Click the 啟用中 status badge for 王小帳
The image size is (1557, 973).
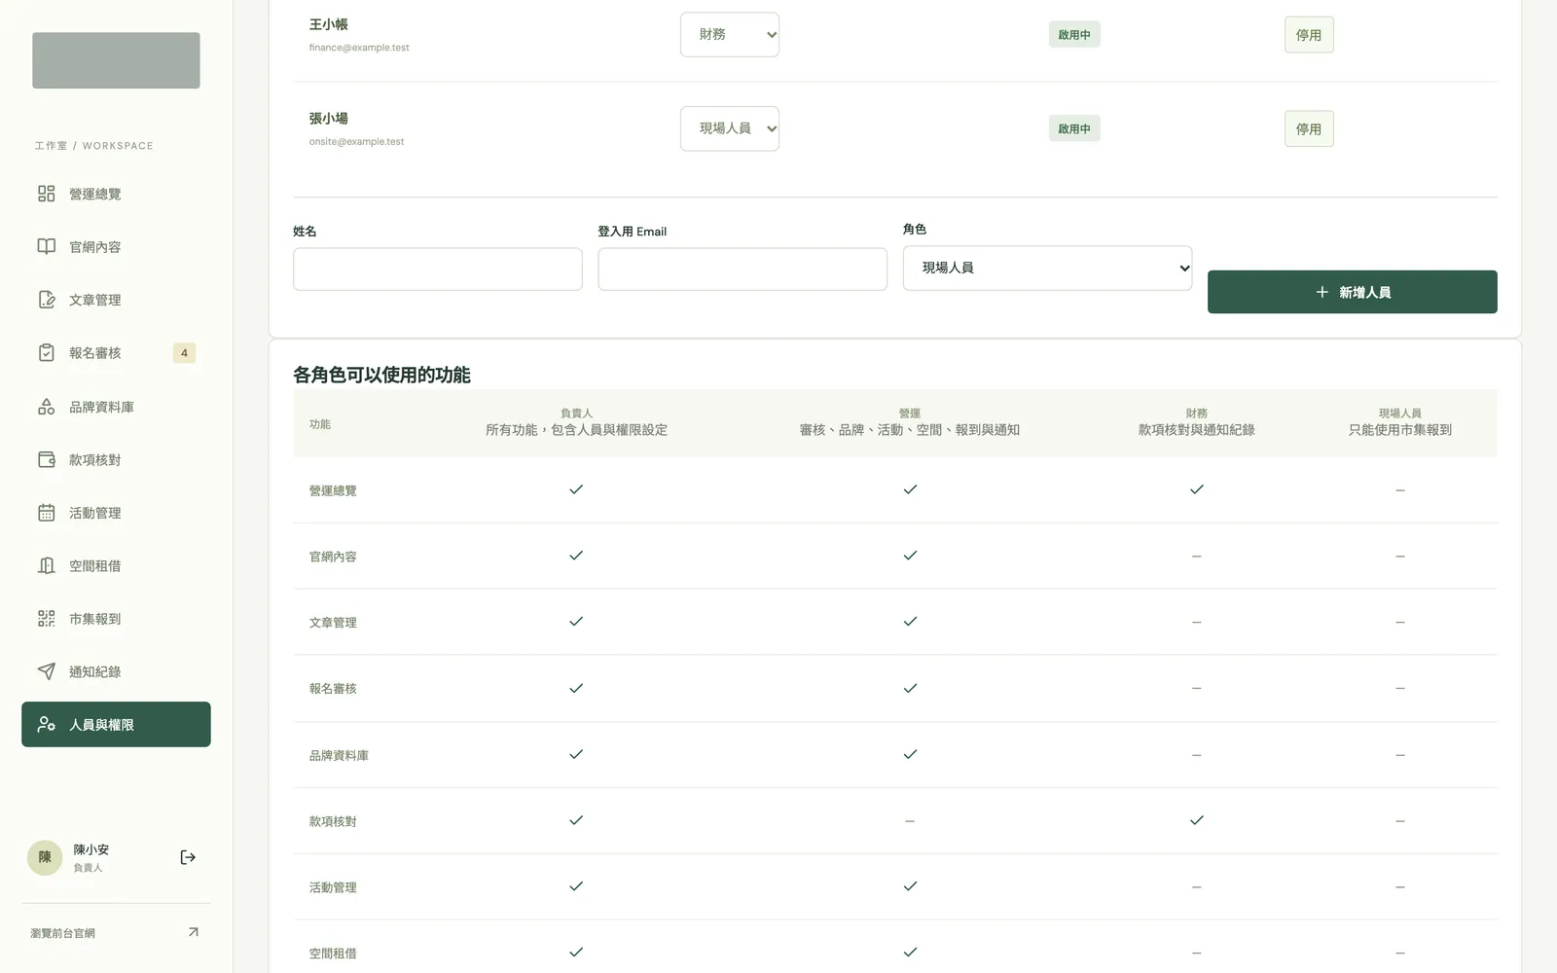point(1074,35)
